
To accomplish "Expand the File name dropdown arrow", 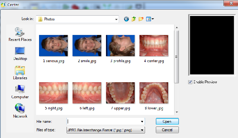I will tap(142, 122).
